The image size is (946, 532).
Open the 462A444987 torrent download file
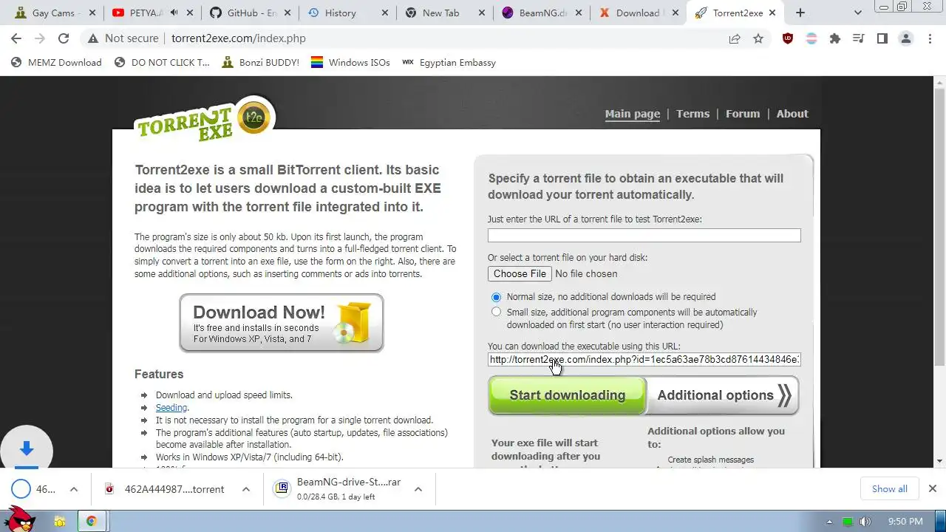[174, 489]
